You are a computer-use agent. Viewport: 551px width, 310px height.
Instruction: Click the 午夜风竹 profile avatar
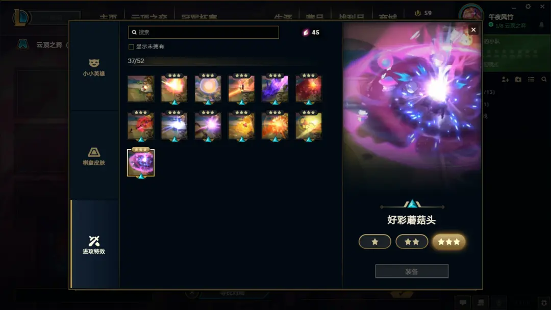(471, 14)
